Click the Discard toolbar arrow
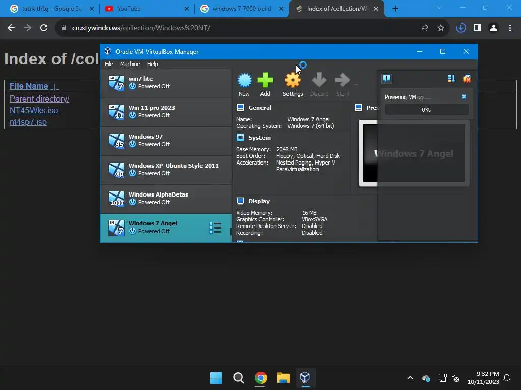Viewport: 521px width, 390px height. point(319,80)
